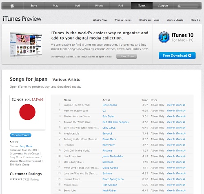Click View In iTunes for Irreplaceable
Screen dimensions: 204x194
tap(176, 134)
